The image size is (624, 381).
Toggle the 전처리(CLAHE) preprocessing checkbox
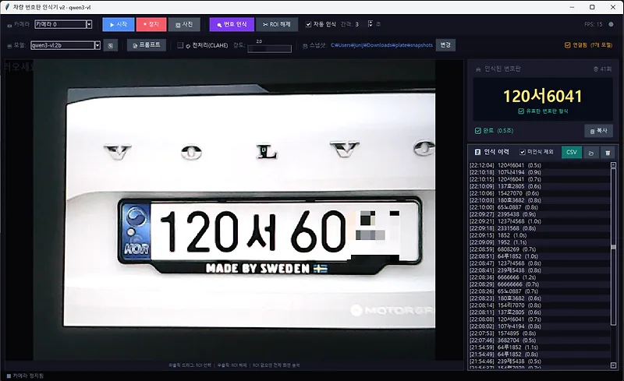point(180,45)
